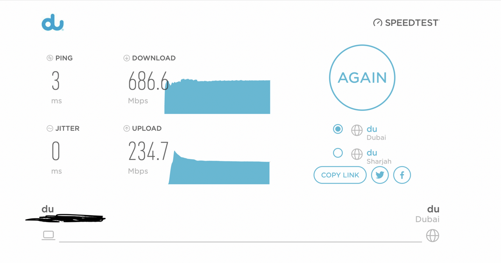
Task: Select the du Sharjah server radio button
Action: 338,153
